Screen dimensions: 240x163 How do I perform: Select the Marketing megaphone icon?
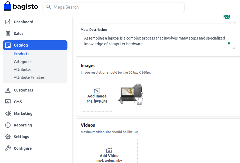(x=7, y=113)
